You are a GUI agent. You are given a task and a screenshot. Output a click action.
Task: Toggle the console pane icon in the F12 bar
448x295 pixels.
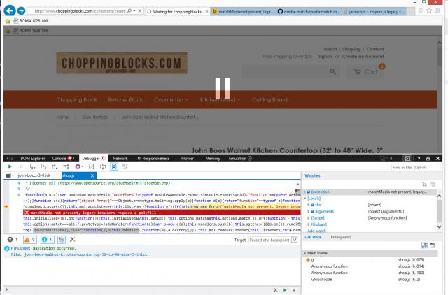(x=407, y=159)
